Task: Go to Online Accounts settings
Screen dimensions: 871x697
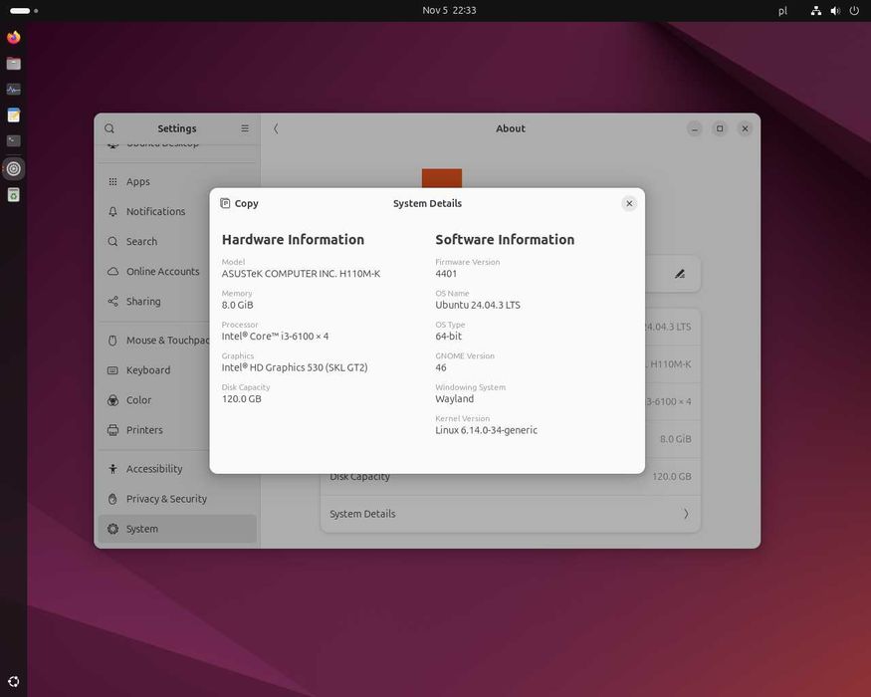Action: click(162, 272)
